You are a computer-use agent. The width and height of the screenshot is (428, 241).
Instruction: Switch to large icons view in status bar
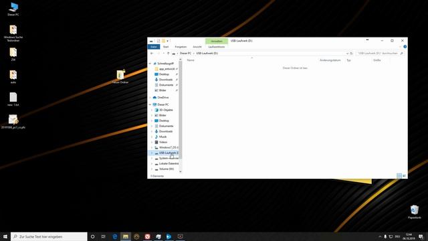click(x=404, y=175)
